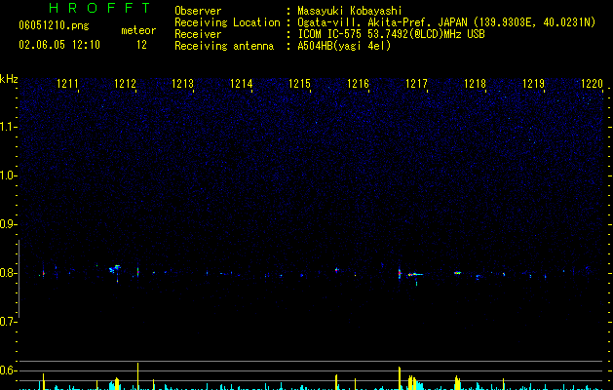
Task: Click the tallest yellow spike at 1212
Action: point(137,376)
